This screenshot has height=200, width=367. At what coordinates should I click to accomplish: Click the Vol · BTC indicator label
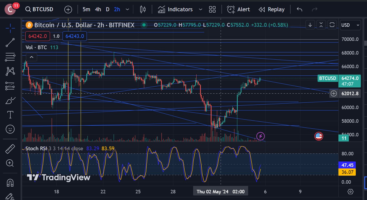click(x=36, y=47)
